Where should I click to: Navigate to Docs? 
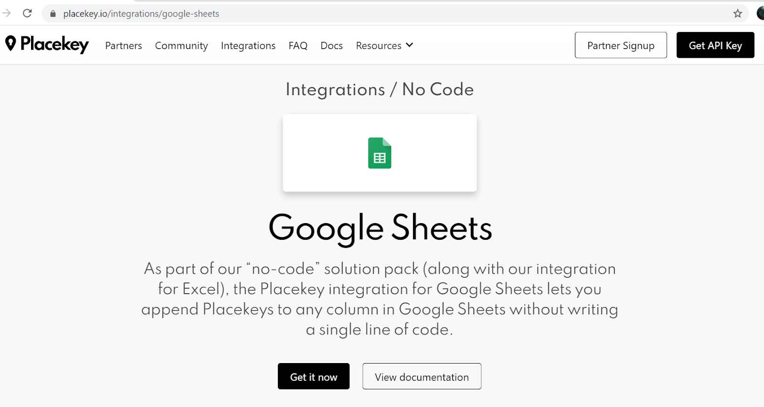(332, 45)
